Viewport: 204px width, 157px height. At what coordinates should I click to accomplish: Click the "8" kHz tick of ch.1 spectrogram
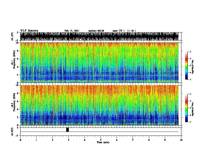(x=18, y=51)
